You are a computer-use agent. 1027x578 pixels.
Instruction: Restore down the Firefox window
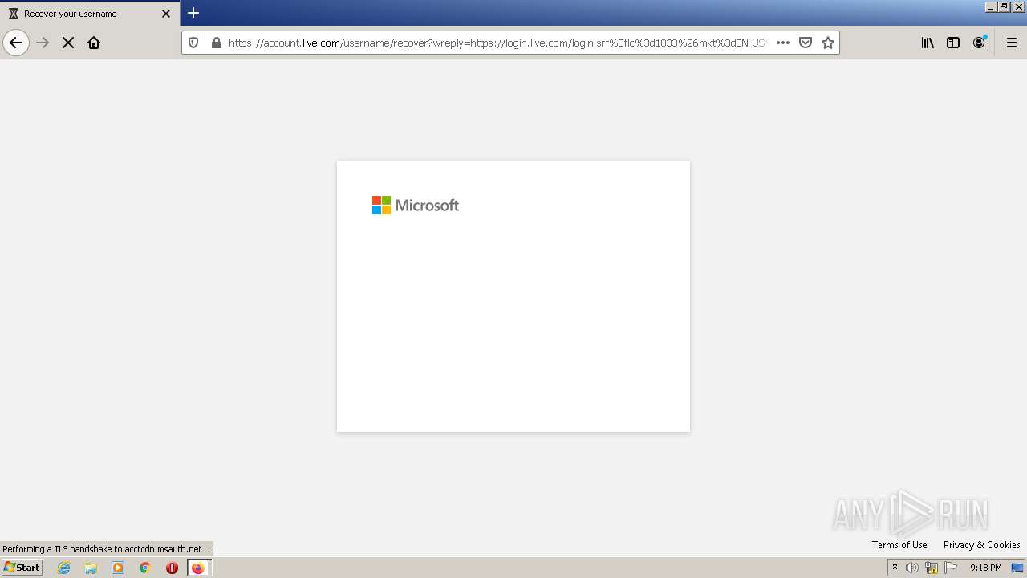tap(1004, 6)
